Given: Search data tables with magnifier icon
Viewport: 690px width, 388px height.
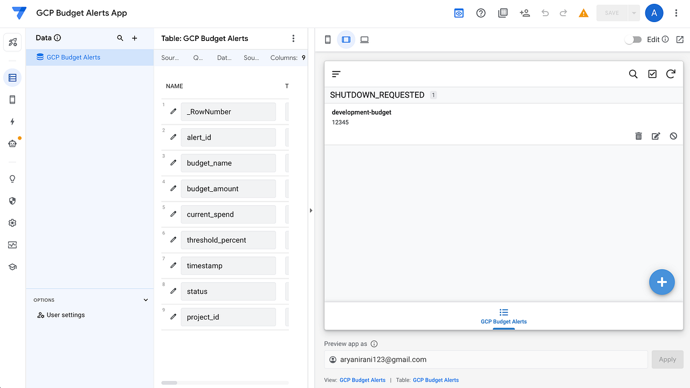Looking at the screenshot, I should 120,38.
